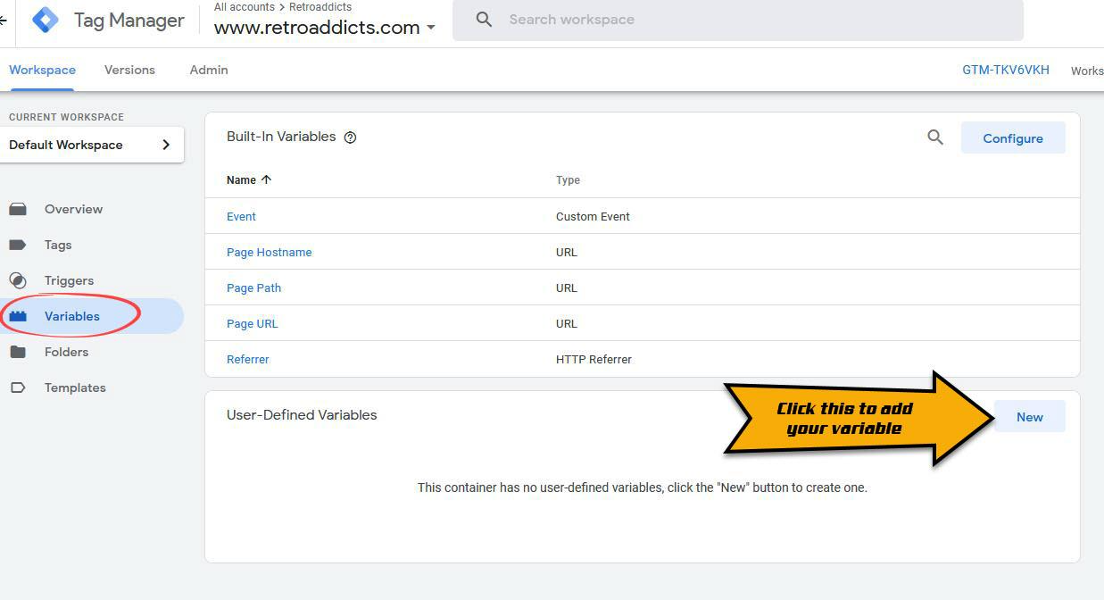Collapse the left panel with the arrow icon

(5, 20)
